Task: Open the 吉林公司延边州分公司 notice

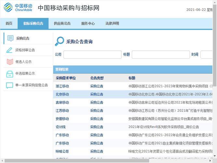Action: 170,102
